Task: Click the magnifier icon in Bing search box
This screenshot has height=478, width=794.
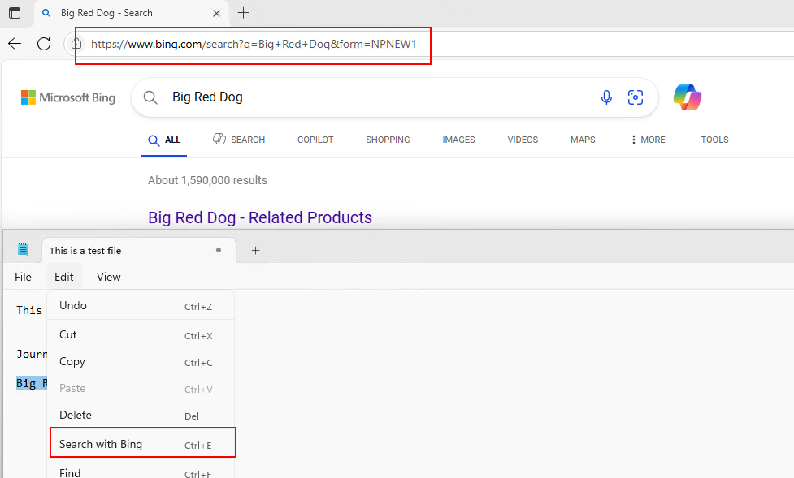Action: point(150,97)
